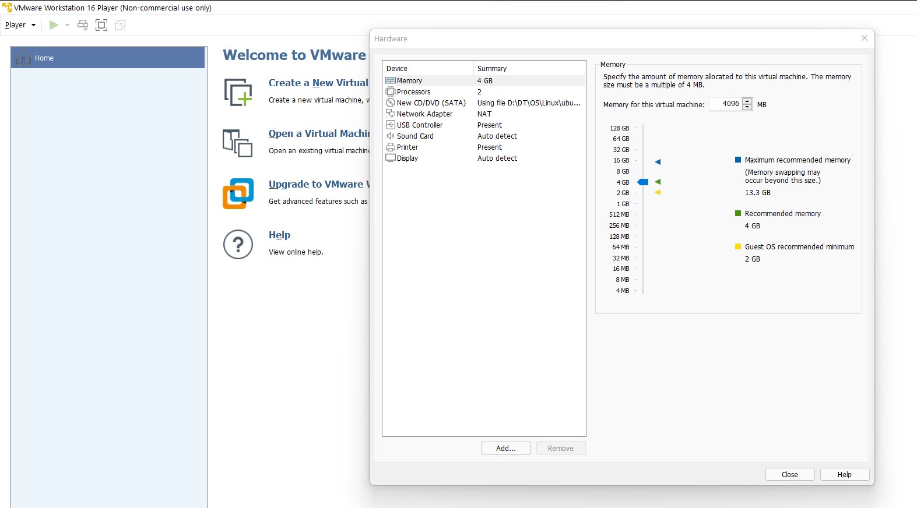Close Hardware dialog with X icon
The image size is (917, 508).
[865, 38]
